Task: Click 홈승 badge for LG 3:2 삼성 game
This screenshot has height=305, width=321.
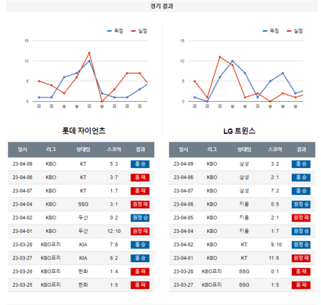Action: click(301, 164)
